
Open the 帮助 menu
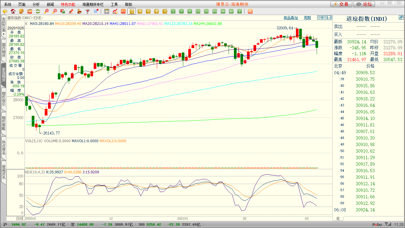click(x=129, y=4)
